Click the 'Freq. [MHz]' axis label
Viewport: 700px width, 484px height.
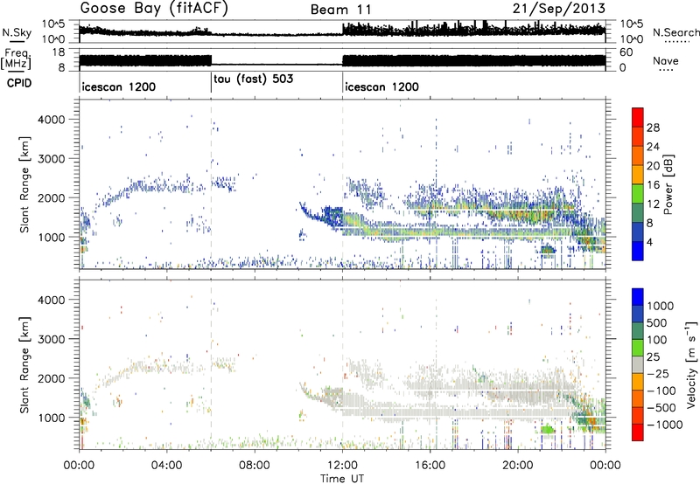pyautogui.click(x=16, y=59)
